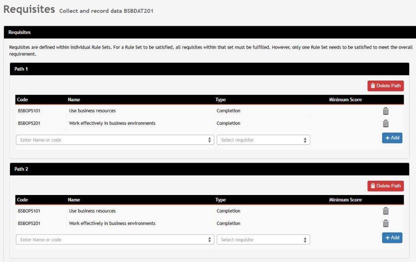This screenshot has height=262, width=416.
Task: Click the Type column header in Path 1
Action: tap(221, 100)
